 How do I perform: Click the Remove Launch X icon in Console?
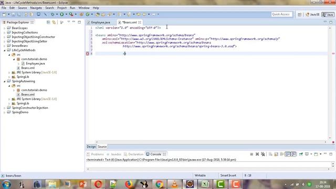(x=257, y=154)
